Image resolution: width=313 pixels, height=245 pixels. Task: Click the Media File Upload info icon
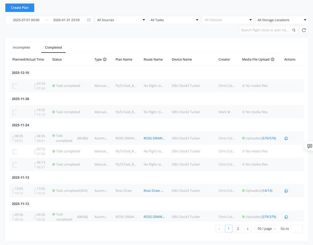(x=273, y=59)
